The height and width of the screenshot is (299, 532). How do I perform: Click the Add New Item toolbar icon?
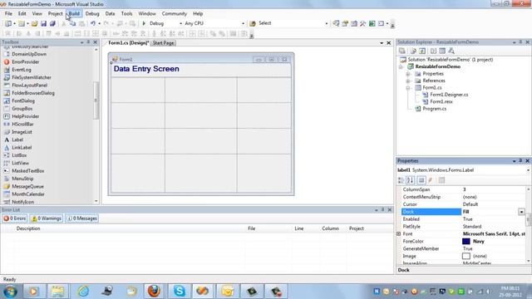pyautogui.click(x=22, y=24)
